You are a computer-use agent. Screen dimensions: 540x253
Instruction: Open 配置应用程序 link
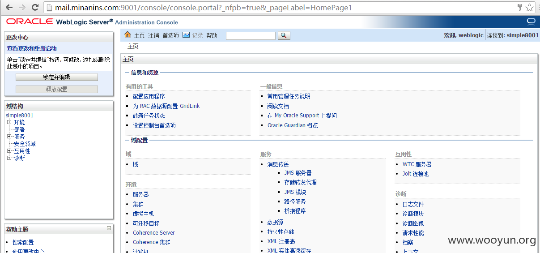point(149,96)
